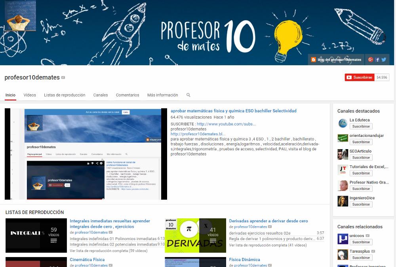
Task: Open the 'Derivadas aprender a derivar desde cero' playlist
Action: 268,221
